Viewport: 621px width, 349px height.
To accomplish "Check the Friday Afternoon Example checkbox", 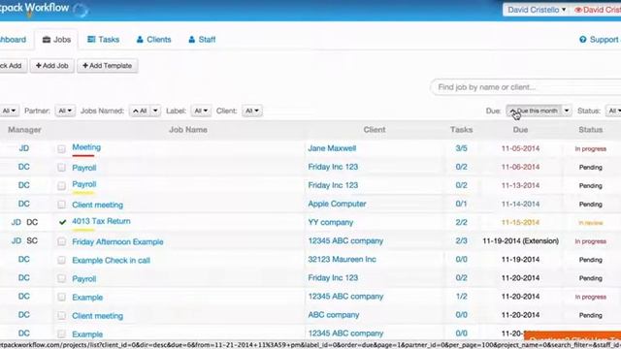I will tap(61, 241).
